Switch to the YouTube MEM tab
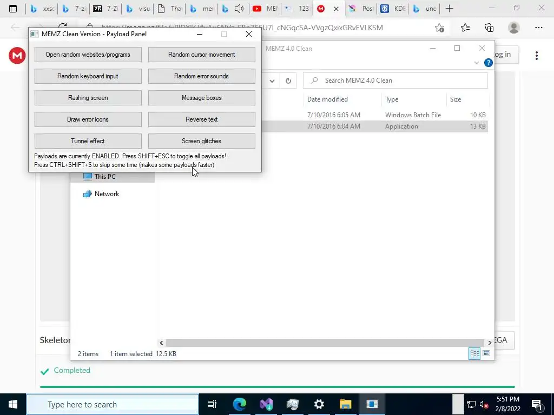 click(x=265, y=9)
